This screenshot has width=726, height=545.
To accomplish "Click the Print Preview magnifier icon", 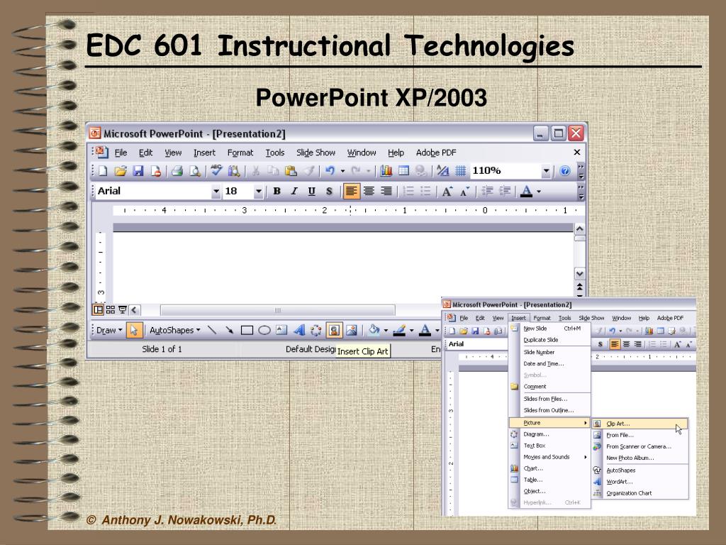I will [195, 171].
